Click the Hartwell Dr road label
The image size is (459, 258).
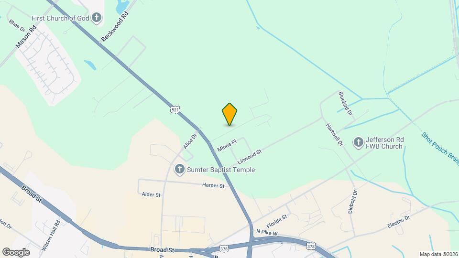[x=334, y=135]
